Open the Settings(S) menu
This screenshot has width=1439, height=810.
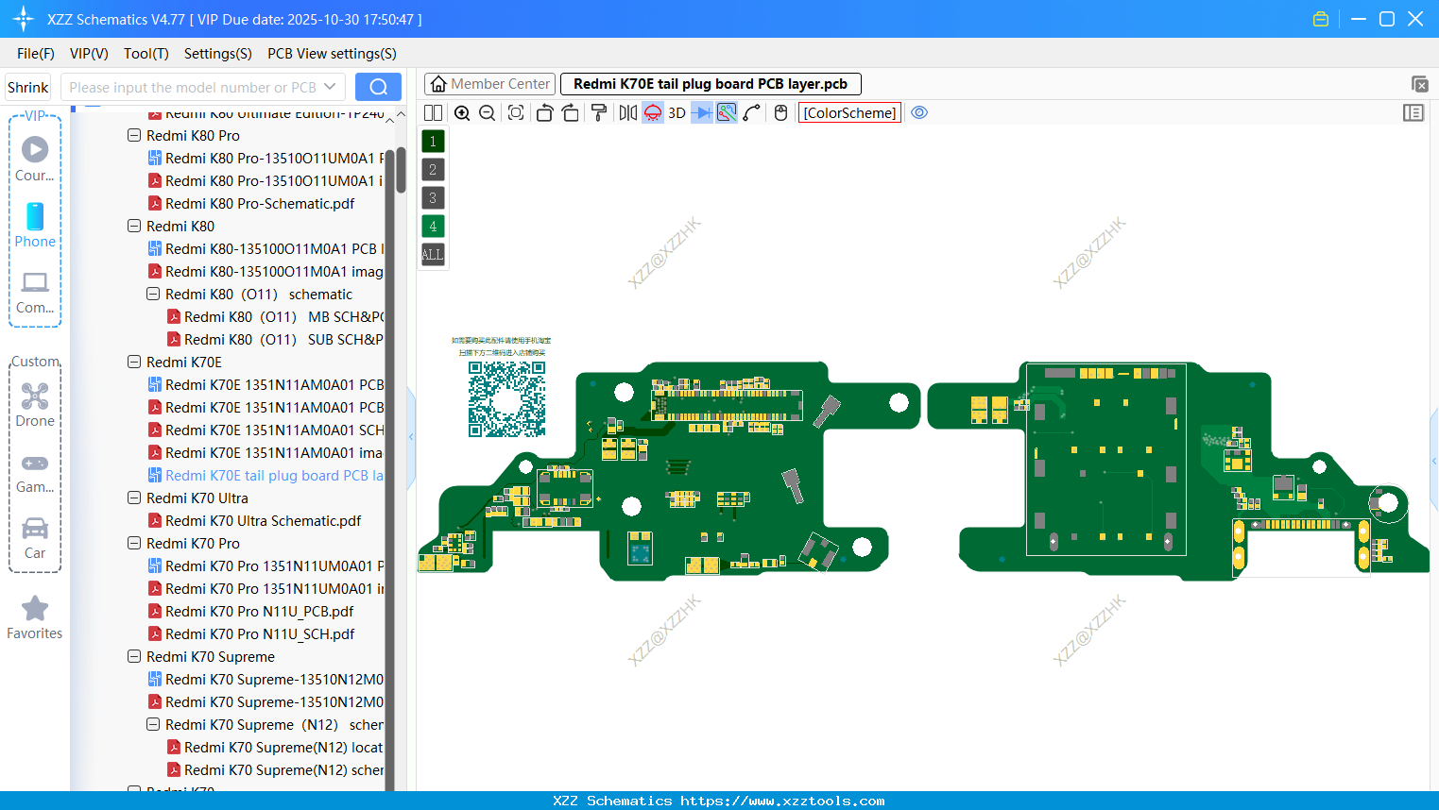(217, 54)
